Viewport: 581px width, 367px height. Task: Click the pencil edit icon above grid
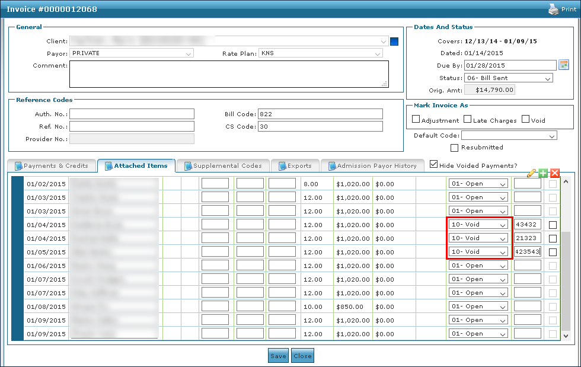coord(532,173)
